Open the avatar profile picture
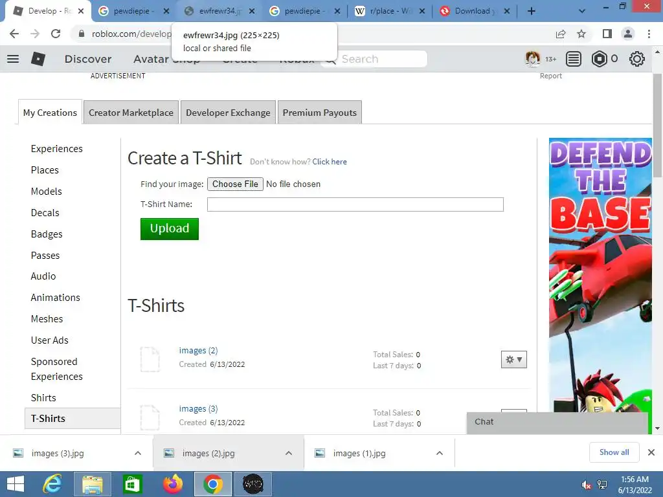 (532, 59)
